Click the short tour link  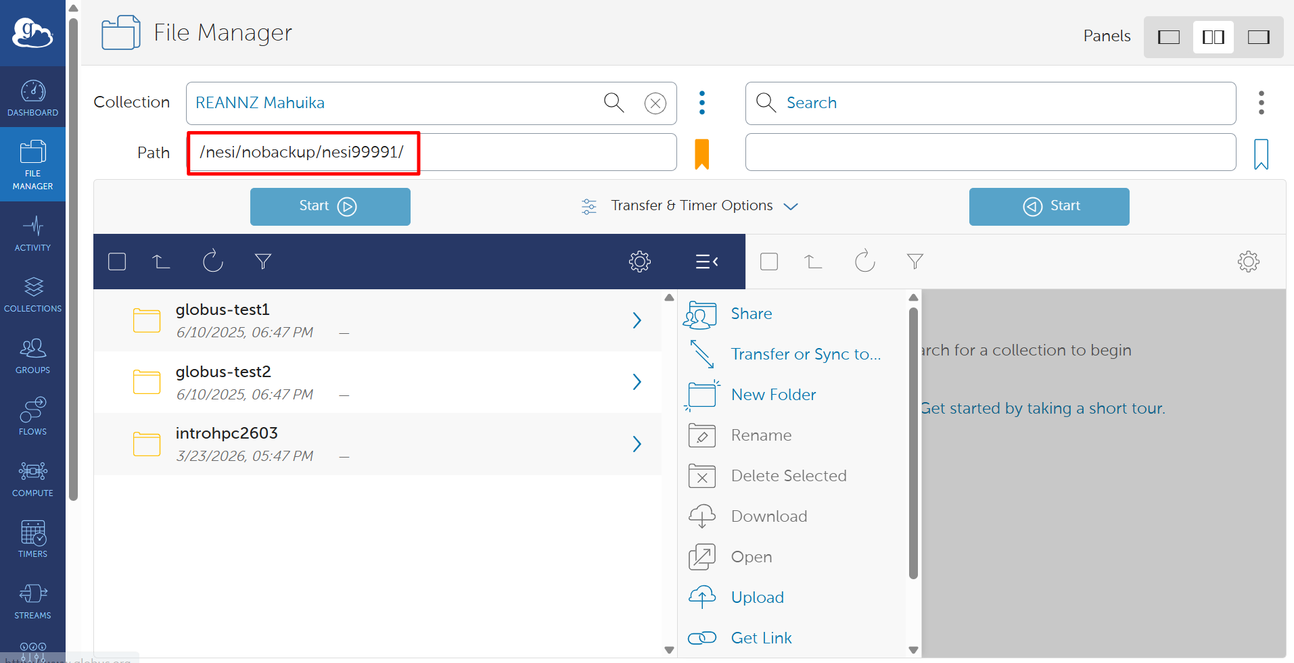coord(1043,408)
